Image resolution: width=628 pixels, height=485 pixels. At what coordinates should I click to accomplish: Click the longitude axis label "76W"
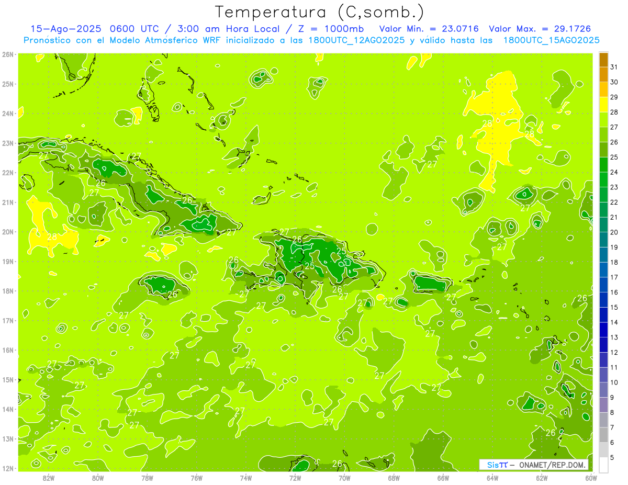pos(197,478)
